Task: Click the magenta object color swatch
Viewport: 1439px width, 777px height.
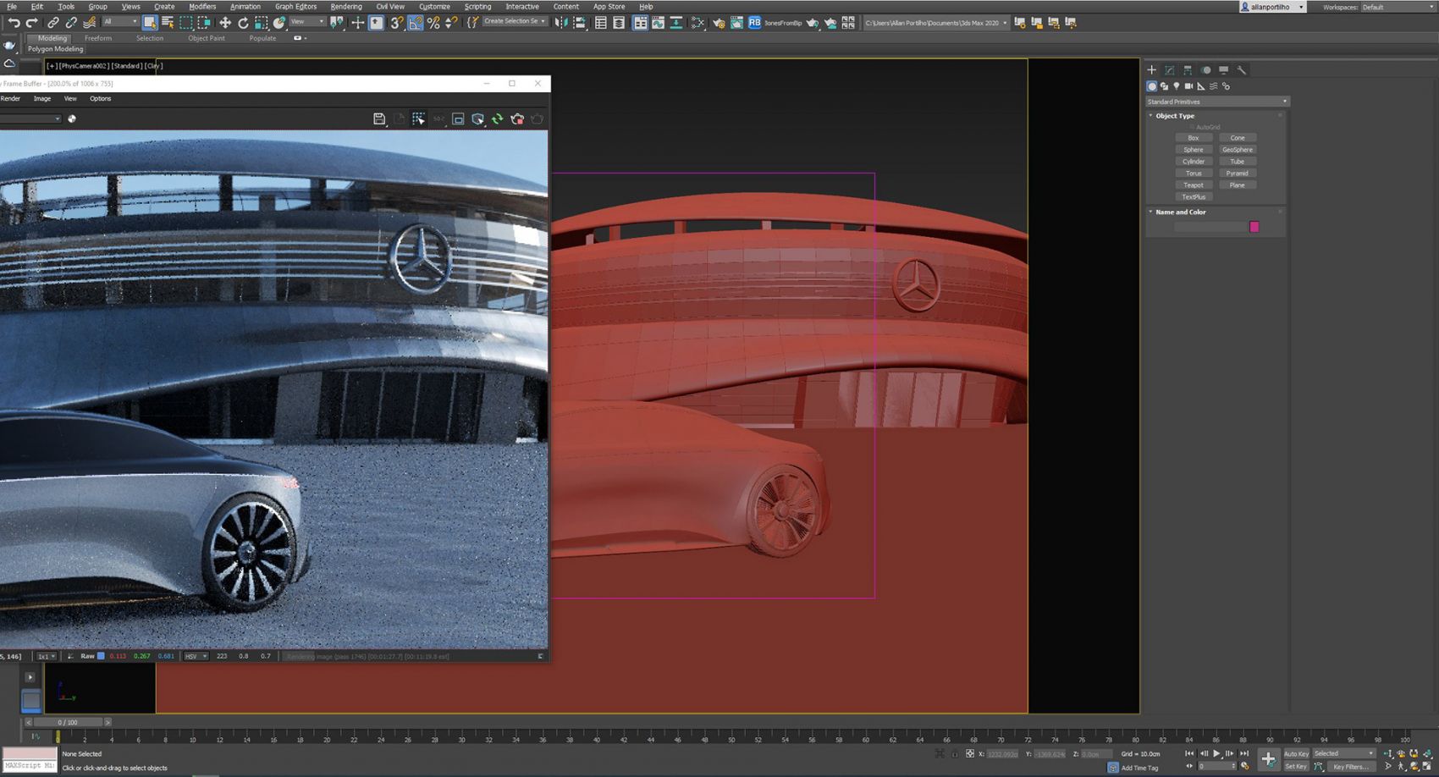Action: 1254,227
